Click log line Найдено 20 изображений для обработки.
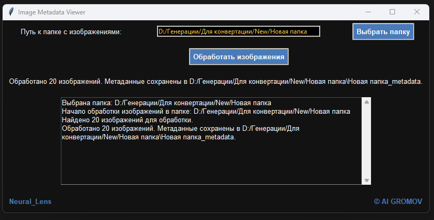This screenshot has width=434, height=220. tap(128, 120)
